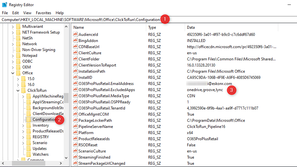
Task: Click the string icon beside AudienceId
Action: coord(75,34)
